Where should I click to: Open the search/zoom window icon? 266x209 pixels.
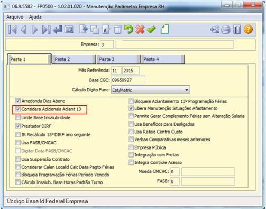click(x=69, y=30)
